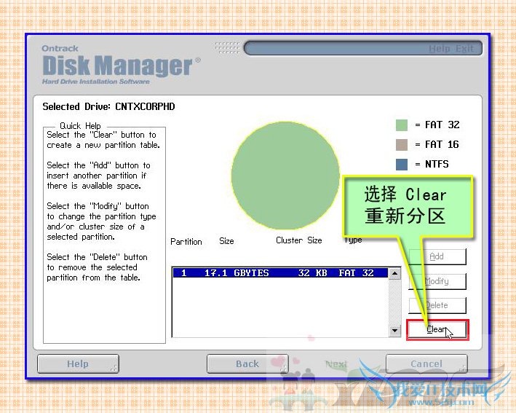Viewport: 516px width, 413px height.
Task: Click the Delete button
Action: coord(437,305)
